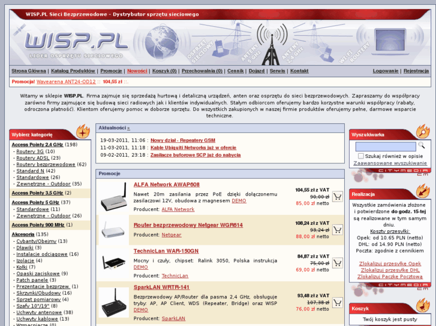Add ALFA Network AWAP608 to cart
The width and height of the screenshot is (436, 326).
point(337,197)
